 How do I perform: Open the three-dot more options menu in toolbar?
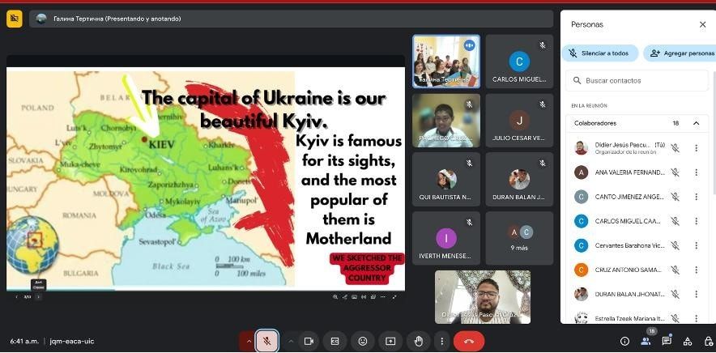tap(441, 341)
